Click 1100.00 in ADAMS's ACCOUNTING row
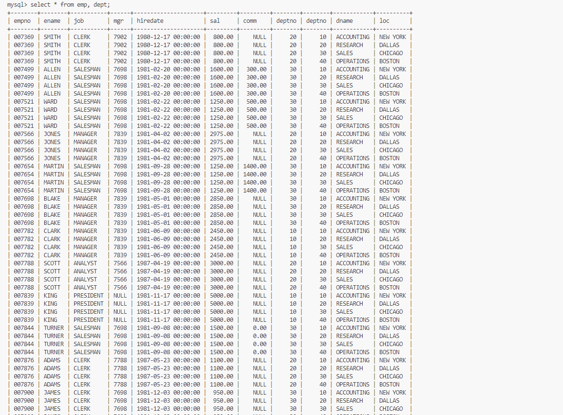The image size is (563, 415). [222, 361]
